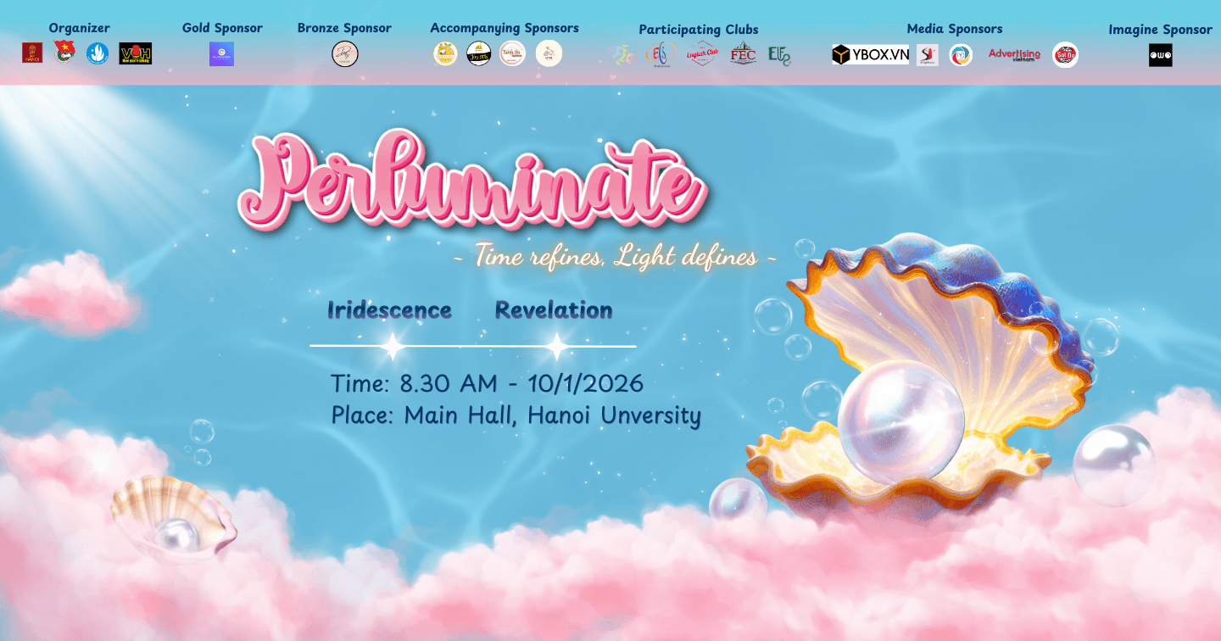Select the colorful circular Media Sponsors logo
The height and width of the screenshot is (641, 1221).
point(961,55)
